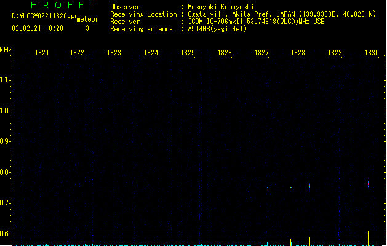The width and height of the screenshot is (387, 246).
Task: Click the A504HB(yagi 4el) antenna text
Action: coord(217,29)
